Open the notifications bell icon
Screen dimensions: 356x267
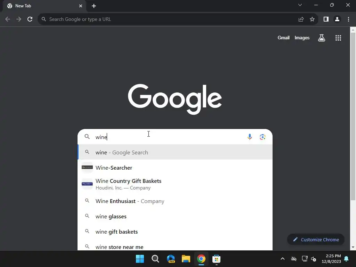[347, 259]
